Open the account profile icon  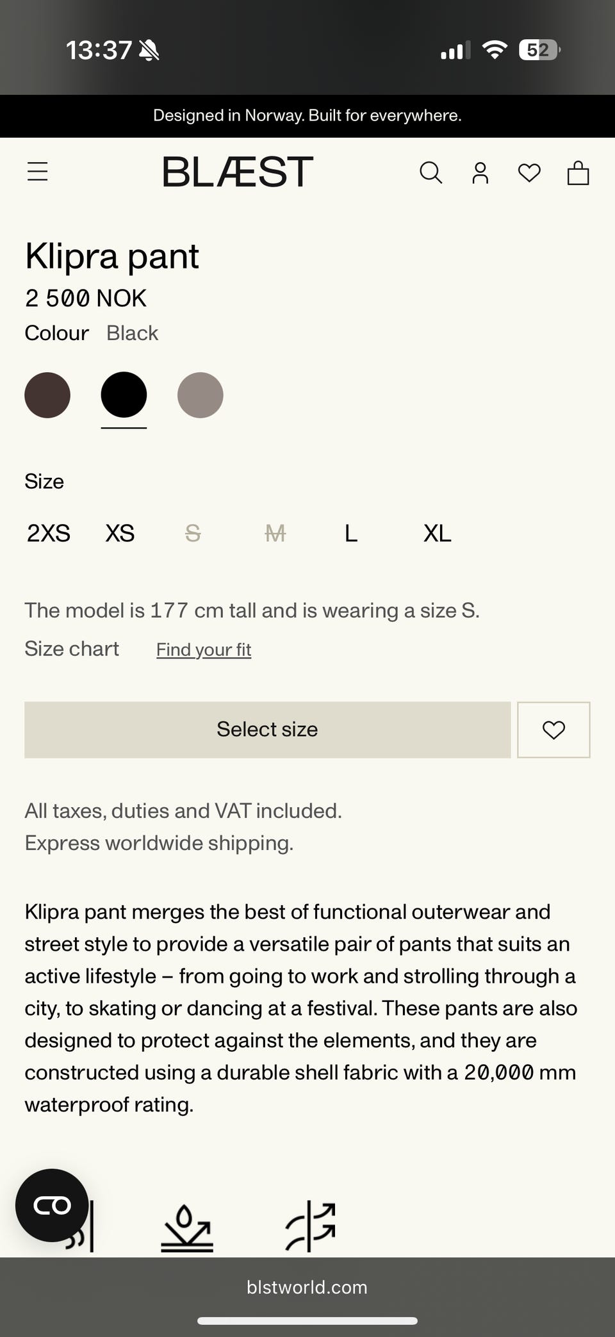pyautogui.click(x=480, y=172)
